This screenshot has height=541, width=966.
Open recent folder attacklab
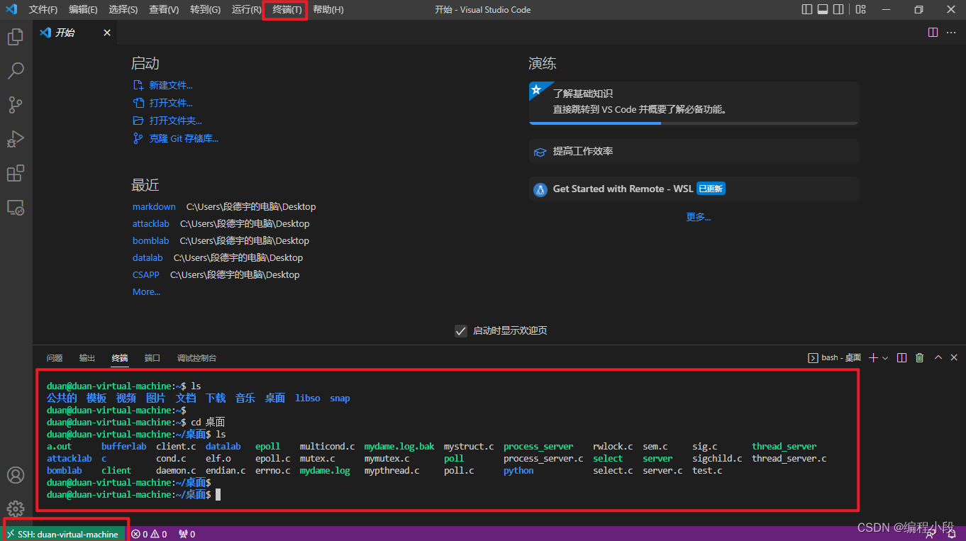[x=151, y=223]
